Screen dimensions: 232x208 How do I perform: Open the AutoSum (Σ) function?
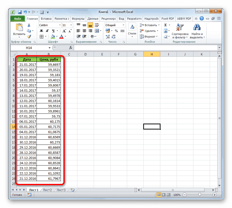click(x=165, y=25)
